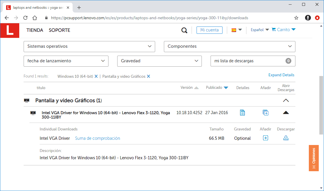
Task: Click the Lenovo L logo
Action: [10, 30]
